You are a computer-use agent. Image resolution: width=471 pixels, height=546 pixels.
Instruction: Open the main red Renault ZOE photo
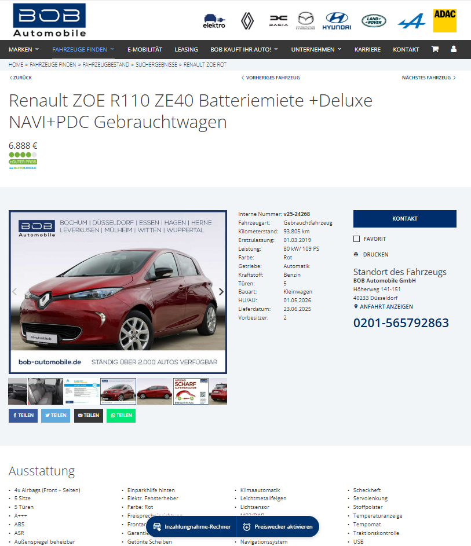(x=118, y=292)
